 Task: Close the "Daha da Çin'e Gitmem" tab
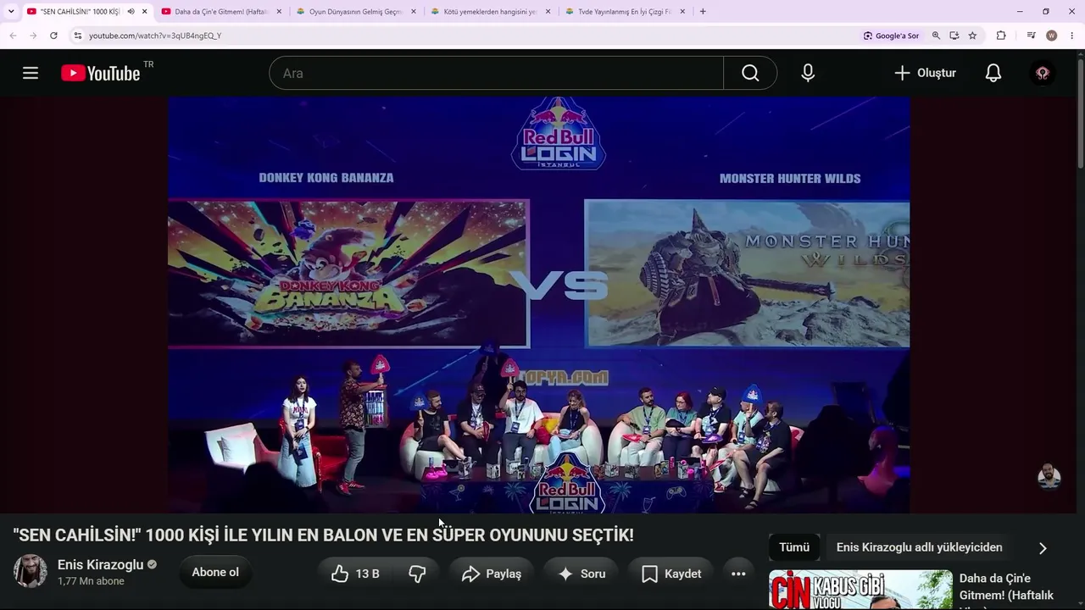pos(279,12)
